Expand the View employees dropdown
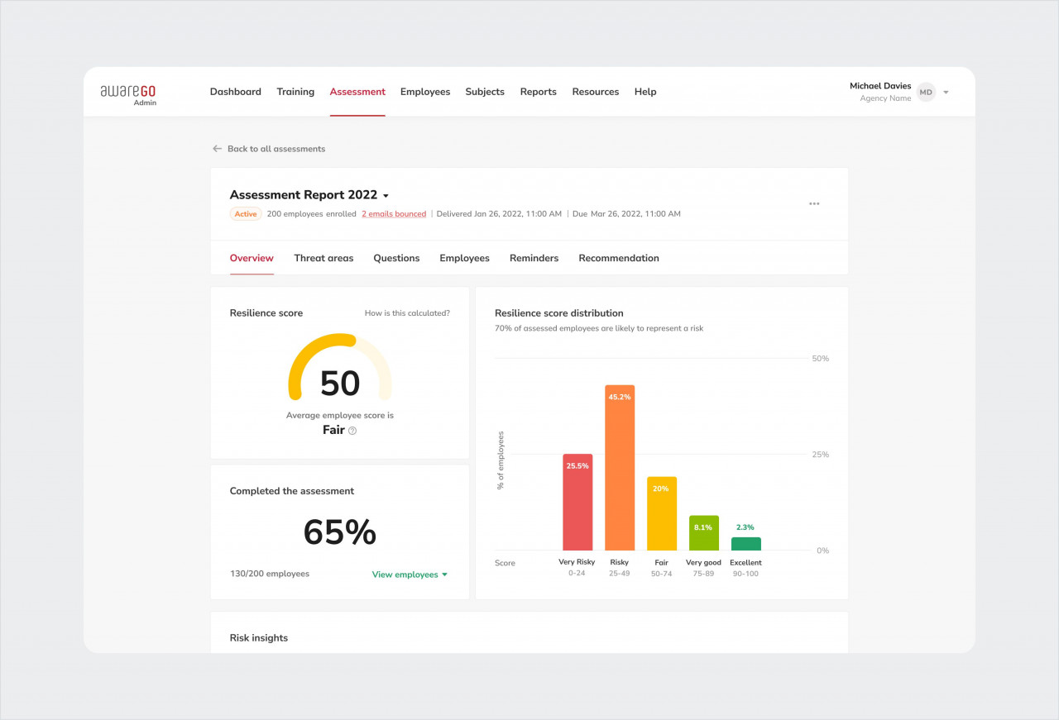 410,575
